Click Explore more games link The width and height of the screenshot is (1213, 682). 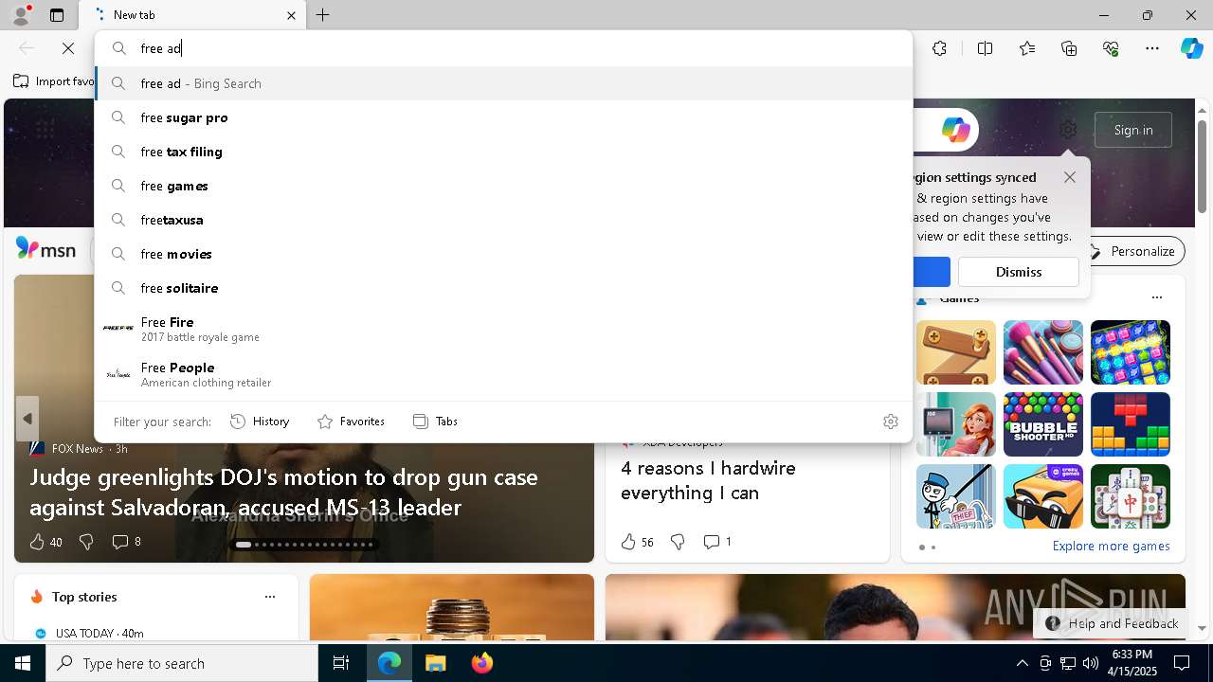1111,546
